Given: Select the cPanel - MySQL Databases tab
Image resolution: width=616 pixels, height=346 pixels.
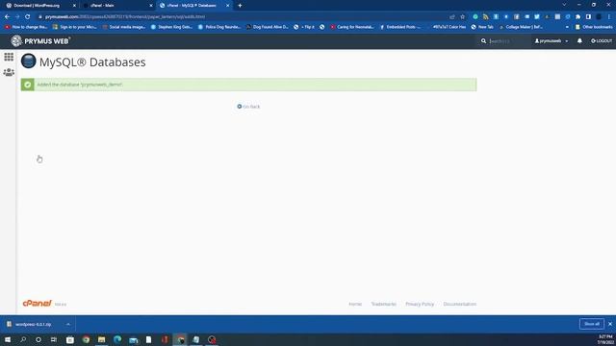Looking at the screenshot, I should point(192,6).
